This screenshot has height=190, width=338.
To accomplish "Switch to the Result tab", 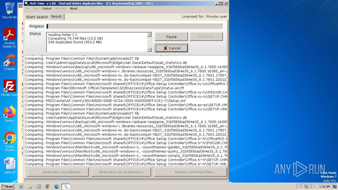I will (x=57, y=17).
